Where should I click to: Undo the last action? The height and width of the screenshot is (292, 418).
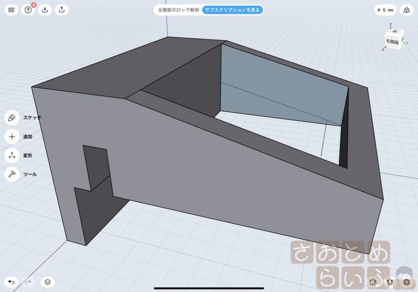pos(11,282)
